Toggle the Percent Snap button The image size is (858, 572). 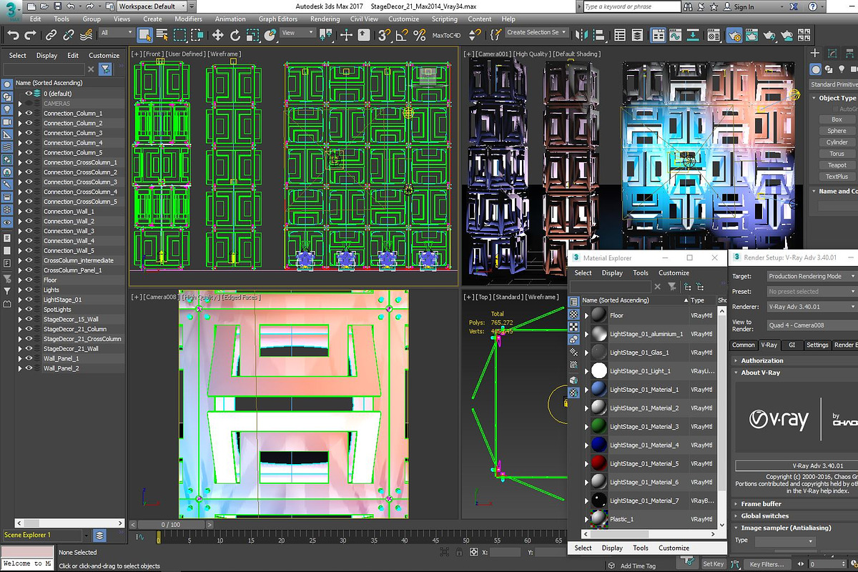tap(419, 34)
